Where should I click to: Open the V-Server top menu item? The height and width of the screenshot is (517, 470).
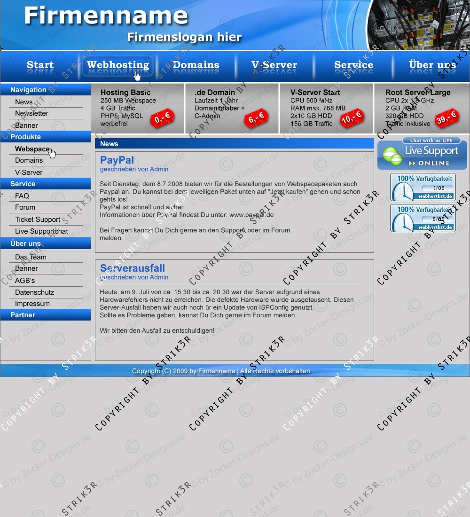(x=274, y=65)
